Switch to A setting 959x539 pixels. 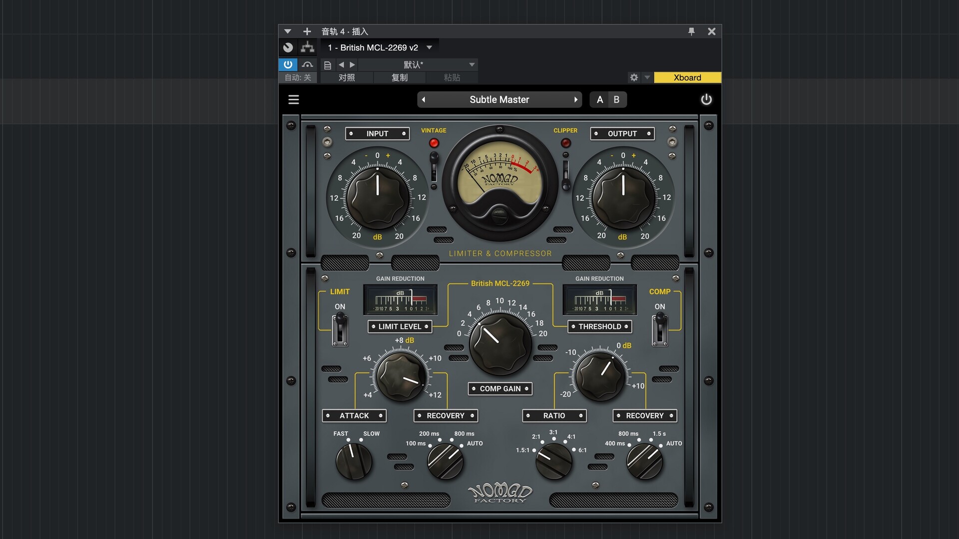600,100
